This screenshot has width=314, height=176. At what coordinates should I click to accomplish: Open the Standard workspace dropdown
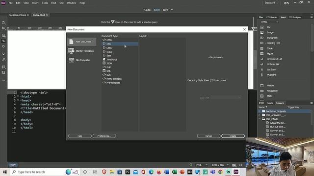tap(271, 3)
